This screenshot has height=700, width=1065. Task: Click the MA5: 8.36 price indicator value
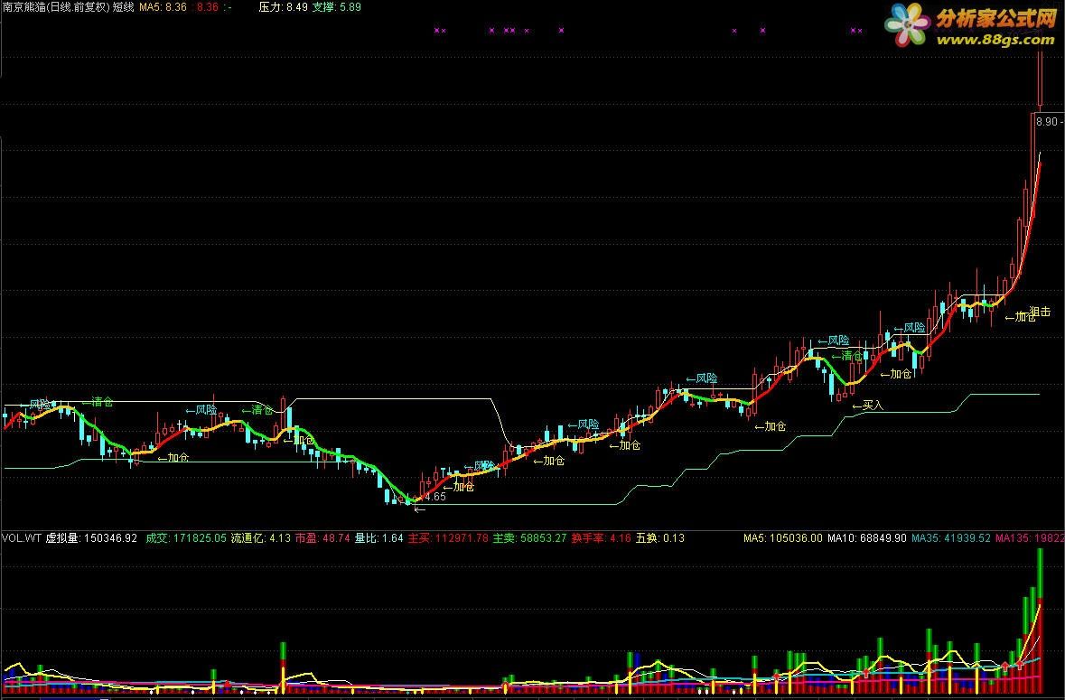point(163,7)
